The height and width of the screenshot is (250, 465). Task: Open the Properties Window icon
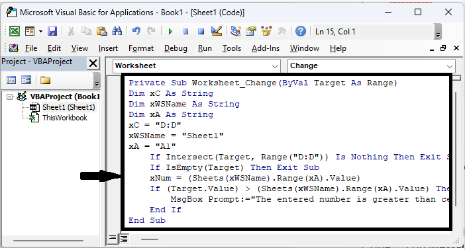[x=251, y=31]
